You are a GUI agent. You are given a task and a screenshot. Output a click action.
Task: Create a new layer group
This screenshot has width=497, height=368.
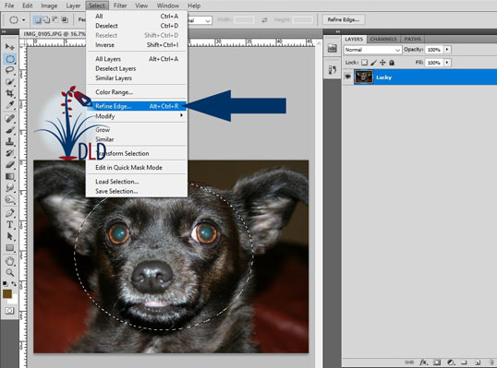click(x=464, y=362)
